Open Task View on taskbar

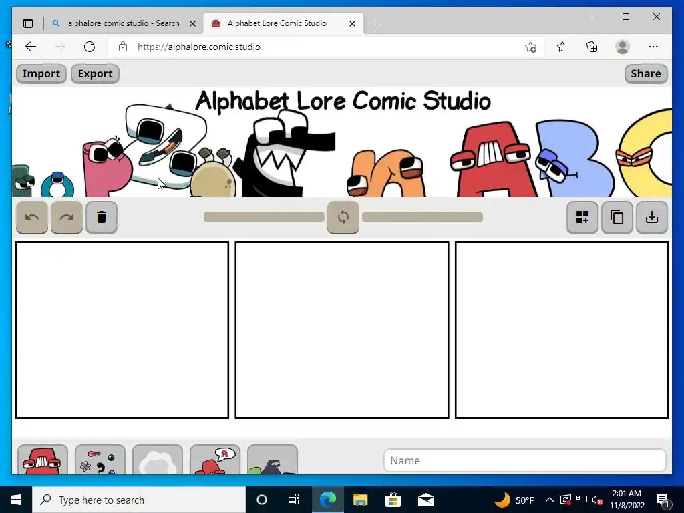[x=294, y=500]
